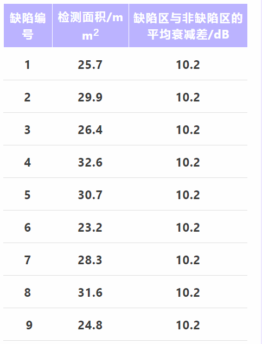Image resolution: width=262 pixels, height=344 pixels.
Task: Click the cell showing 31.6
Action: (x=90, y=292)
